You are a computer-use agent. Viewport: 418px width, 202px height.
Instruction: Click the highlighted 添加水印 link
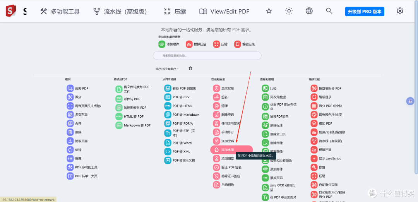pyautogui.click(x=231, y=150)
